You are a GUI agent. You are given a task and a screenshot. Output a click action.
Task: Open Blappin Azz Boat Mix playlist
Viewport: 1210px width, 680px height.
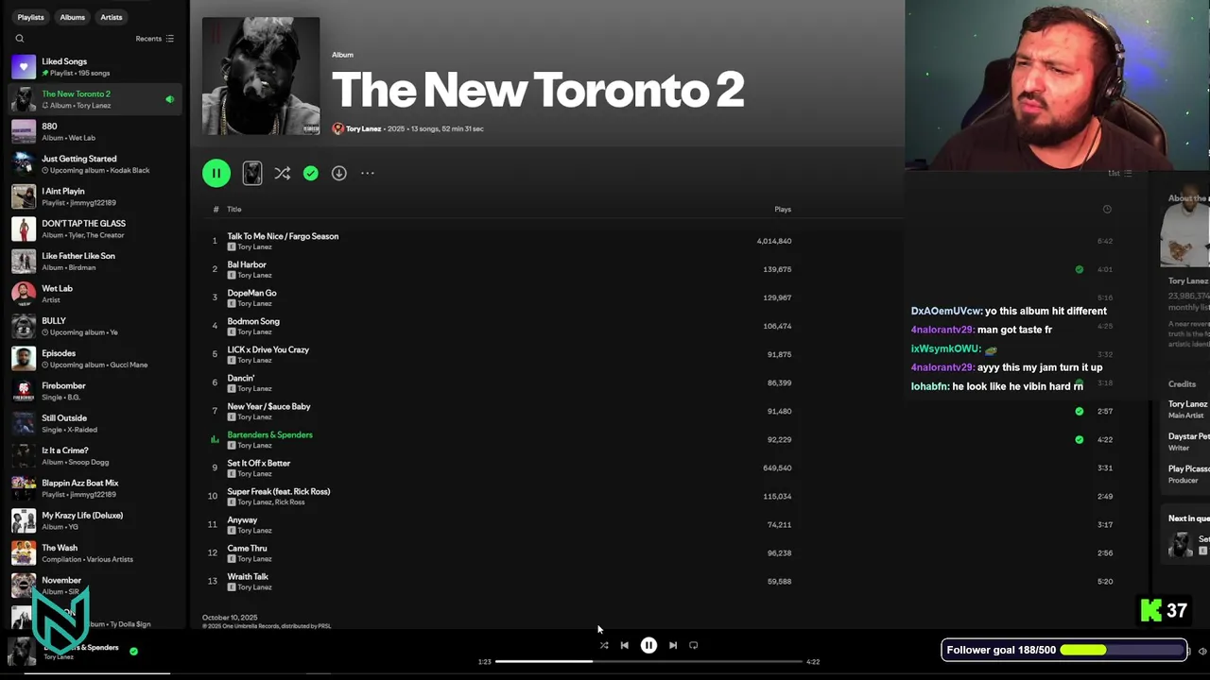[95, 488]
